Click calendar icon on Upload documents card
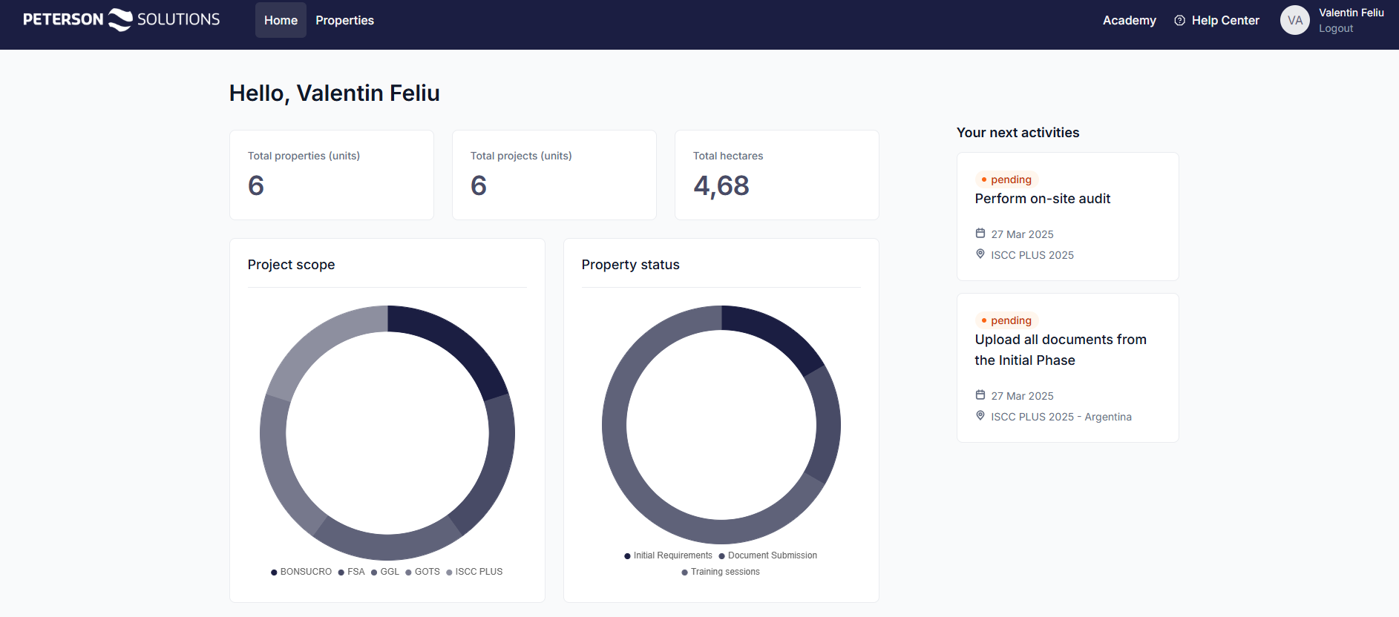Screen dimensions: 1399x617 click(x=980, y=395)
